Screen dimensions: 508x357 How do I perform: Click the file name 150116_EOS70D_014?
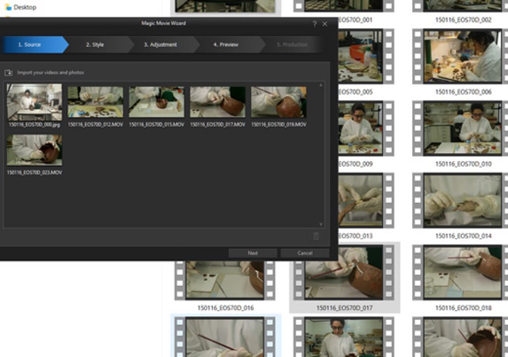coord(463,236)
